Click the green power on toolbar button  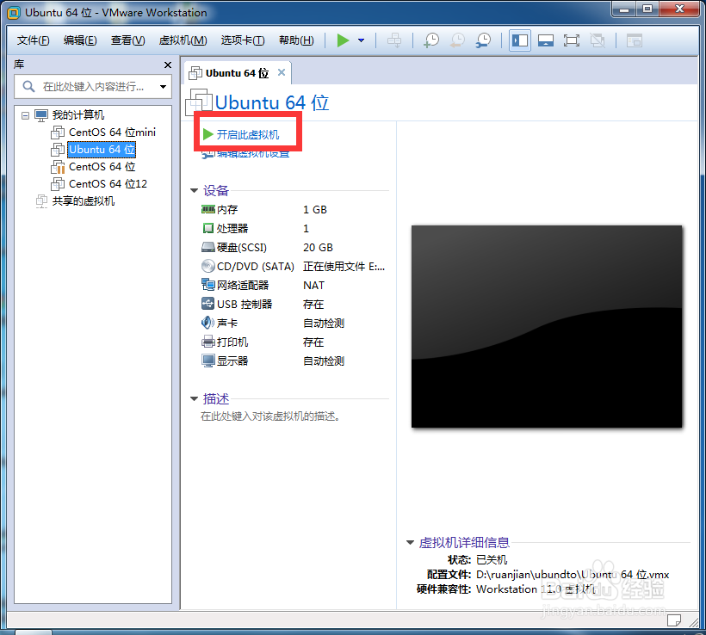pyautogui.click(x=343, y=40)
